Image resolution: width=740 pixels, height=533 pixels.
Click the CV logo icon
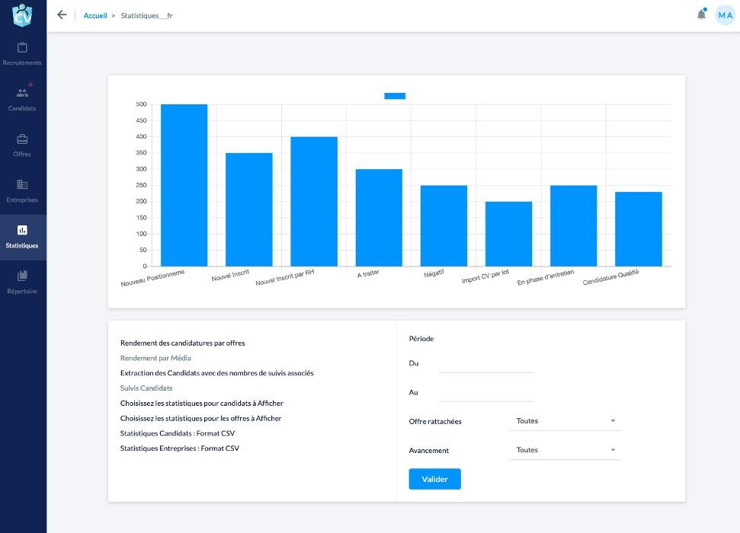tap(23, 14)
